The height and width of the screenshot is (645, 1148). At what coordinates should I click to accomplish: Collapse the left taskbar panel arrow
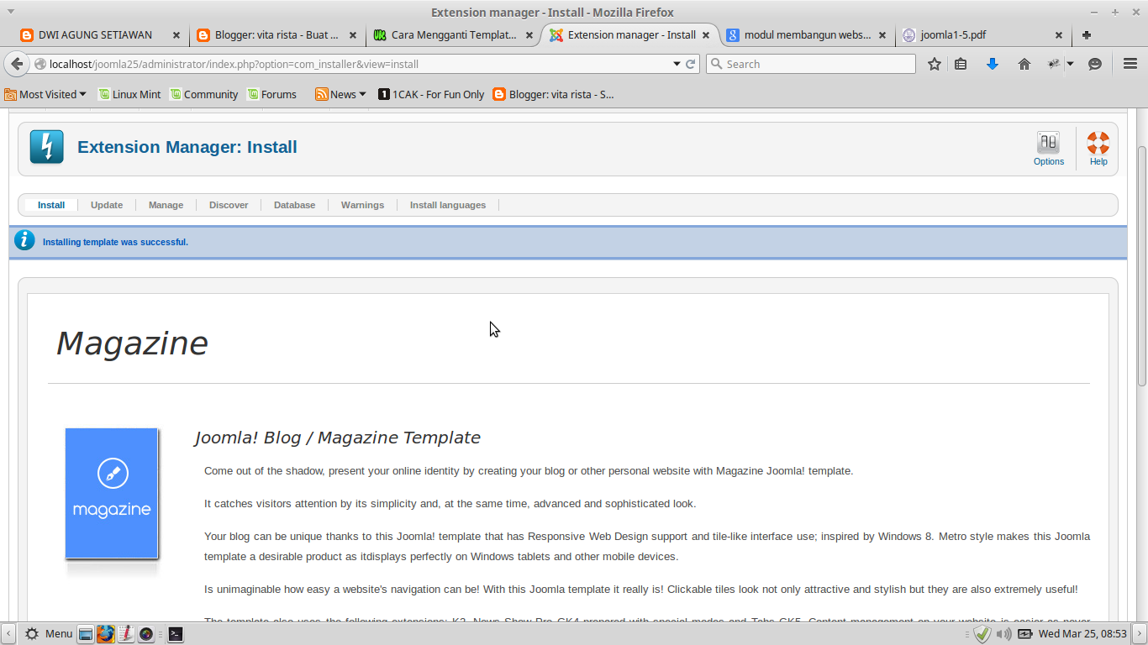point(7,634)
